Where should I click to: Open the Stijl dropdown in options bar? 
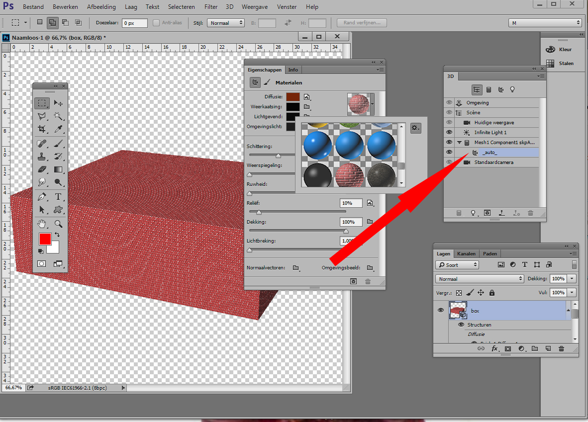click(x=226, y=22)
